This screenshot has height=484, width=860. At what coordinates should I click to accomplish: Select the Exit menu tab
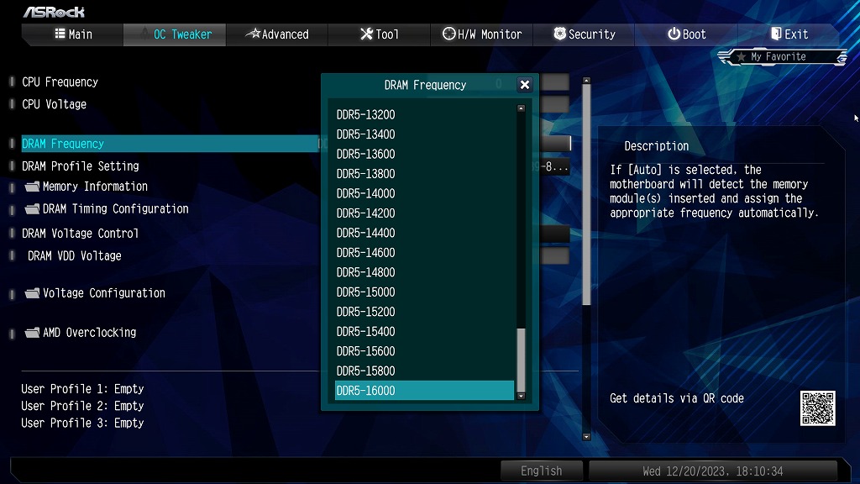[x=789, y=34]
